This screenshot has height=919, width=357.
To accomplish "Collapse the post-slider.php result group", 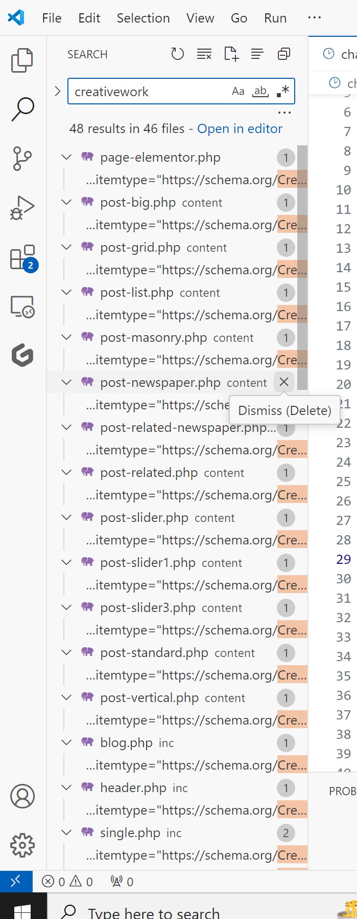I will click(x=66, y=517).
